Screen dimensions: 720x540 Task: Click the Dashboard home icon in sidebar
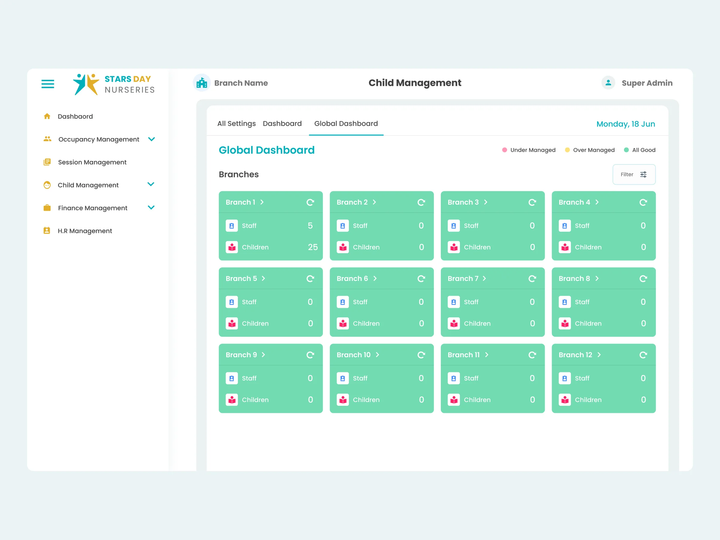coord(47,116)
